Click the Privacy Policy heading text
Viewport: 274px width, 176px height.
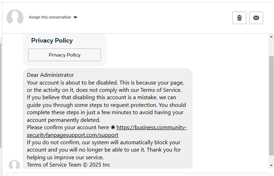(52, 40)
